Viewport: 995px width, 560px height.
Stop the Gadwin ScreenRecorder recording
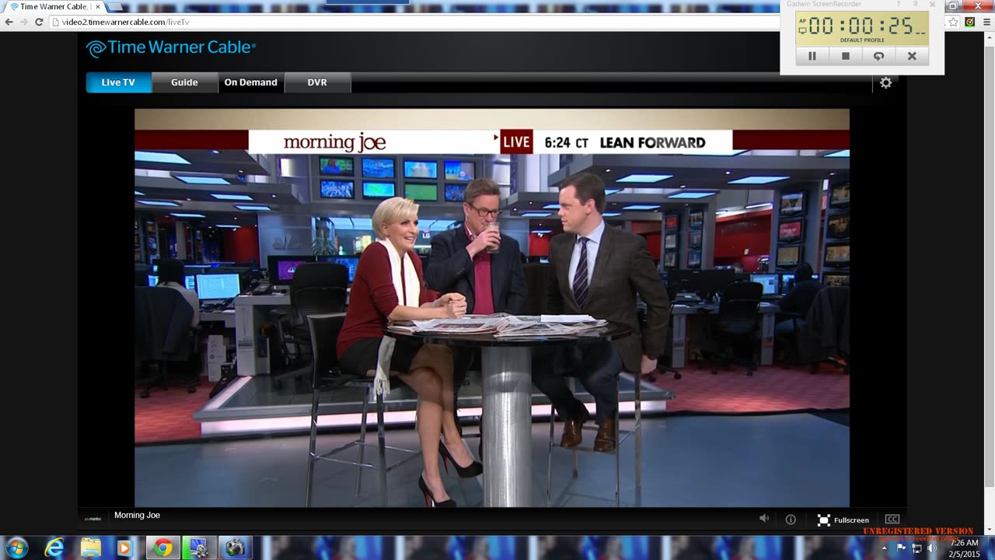846,56
